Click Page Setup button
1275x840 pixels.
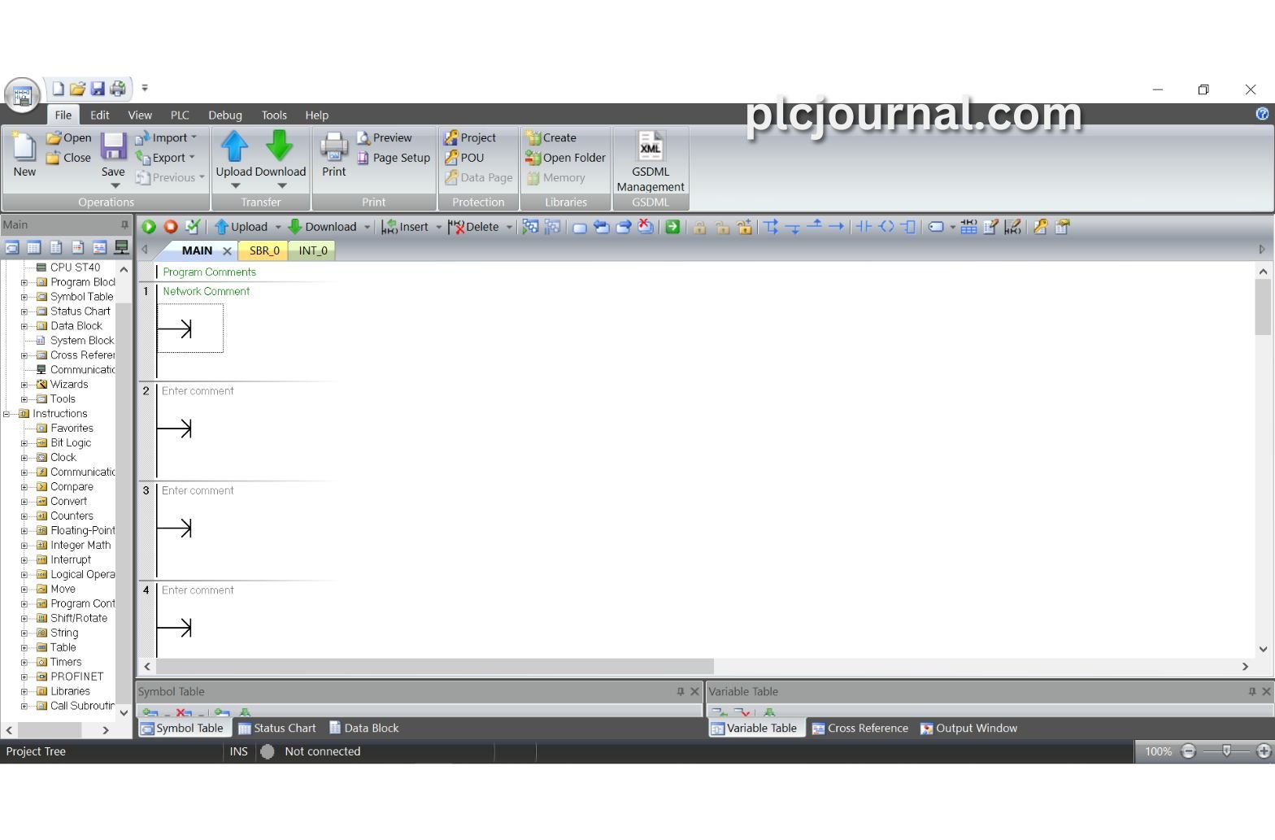[394, 158]
